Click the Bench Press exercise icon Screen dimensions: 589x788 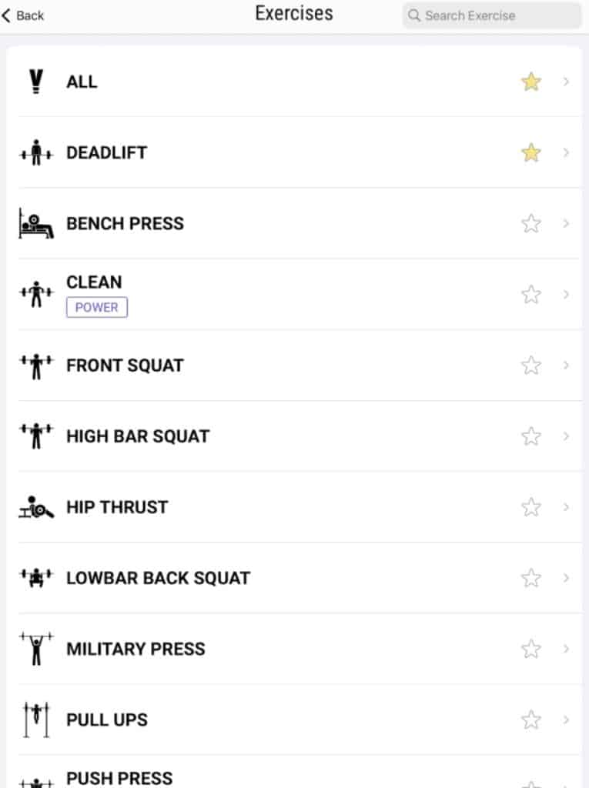pyautogui.click(x=36, y=224)
